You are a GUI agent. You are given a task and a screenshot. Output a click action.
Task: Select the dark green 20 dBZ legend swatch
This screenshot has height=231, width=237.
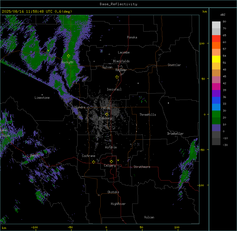coord(216,121)
